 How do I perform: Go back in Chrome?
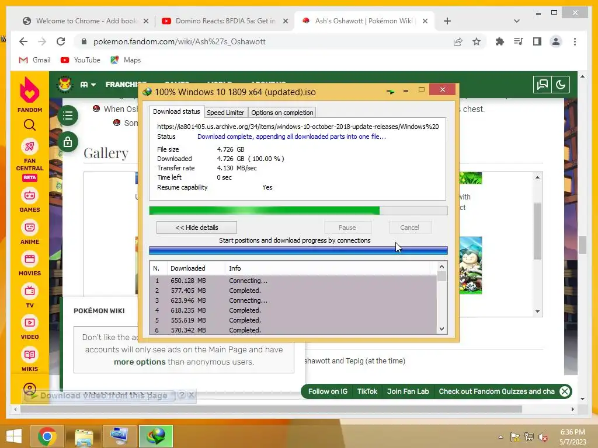coord(23,41)
